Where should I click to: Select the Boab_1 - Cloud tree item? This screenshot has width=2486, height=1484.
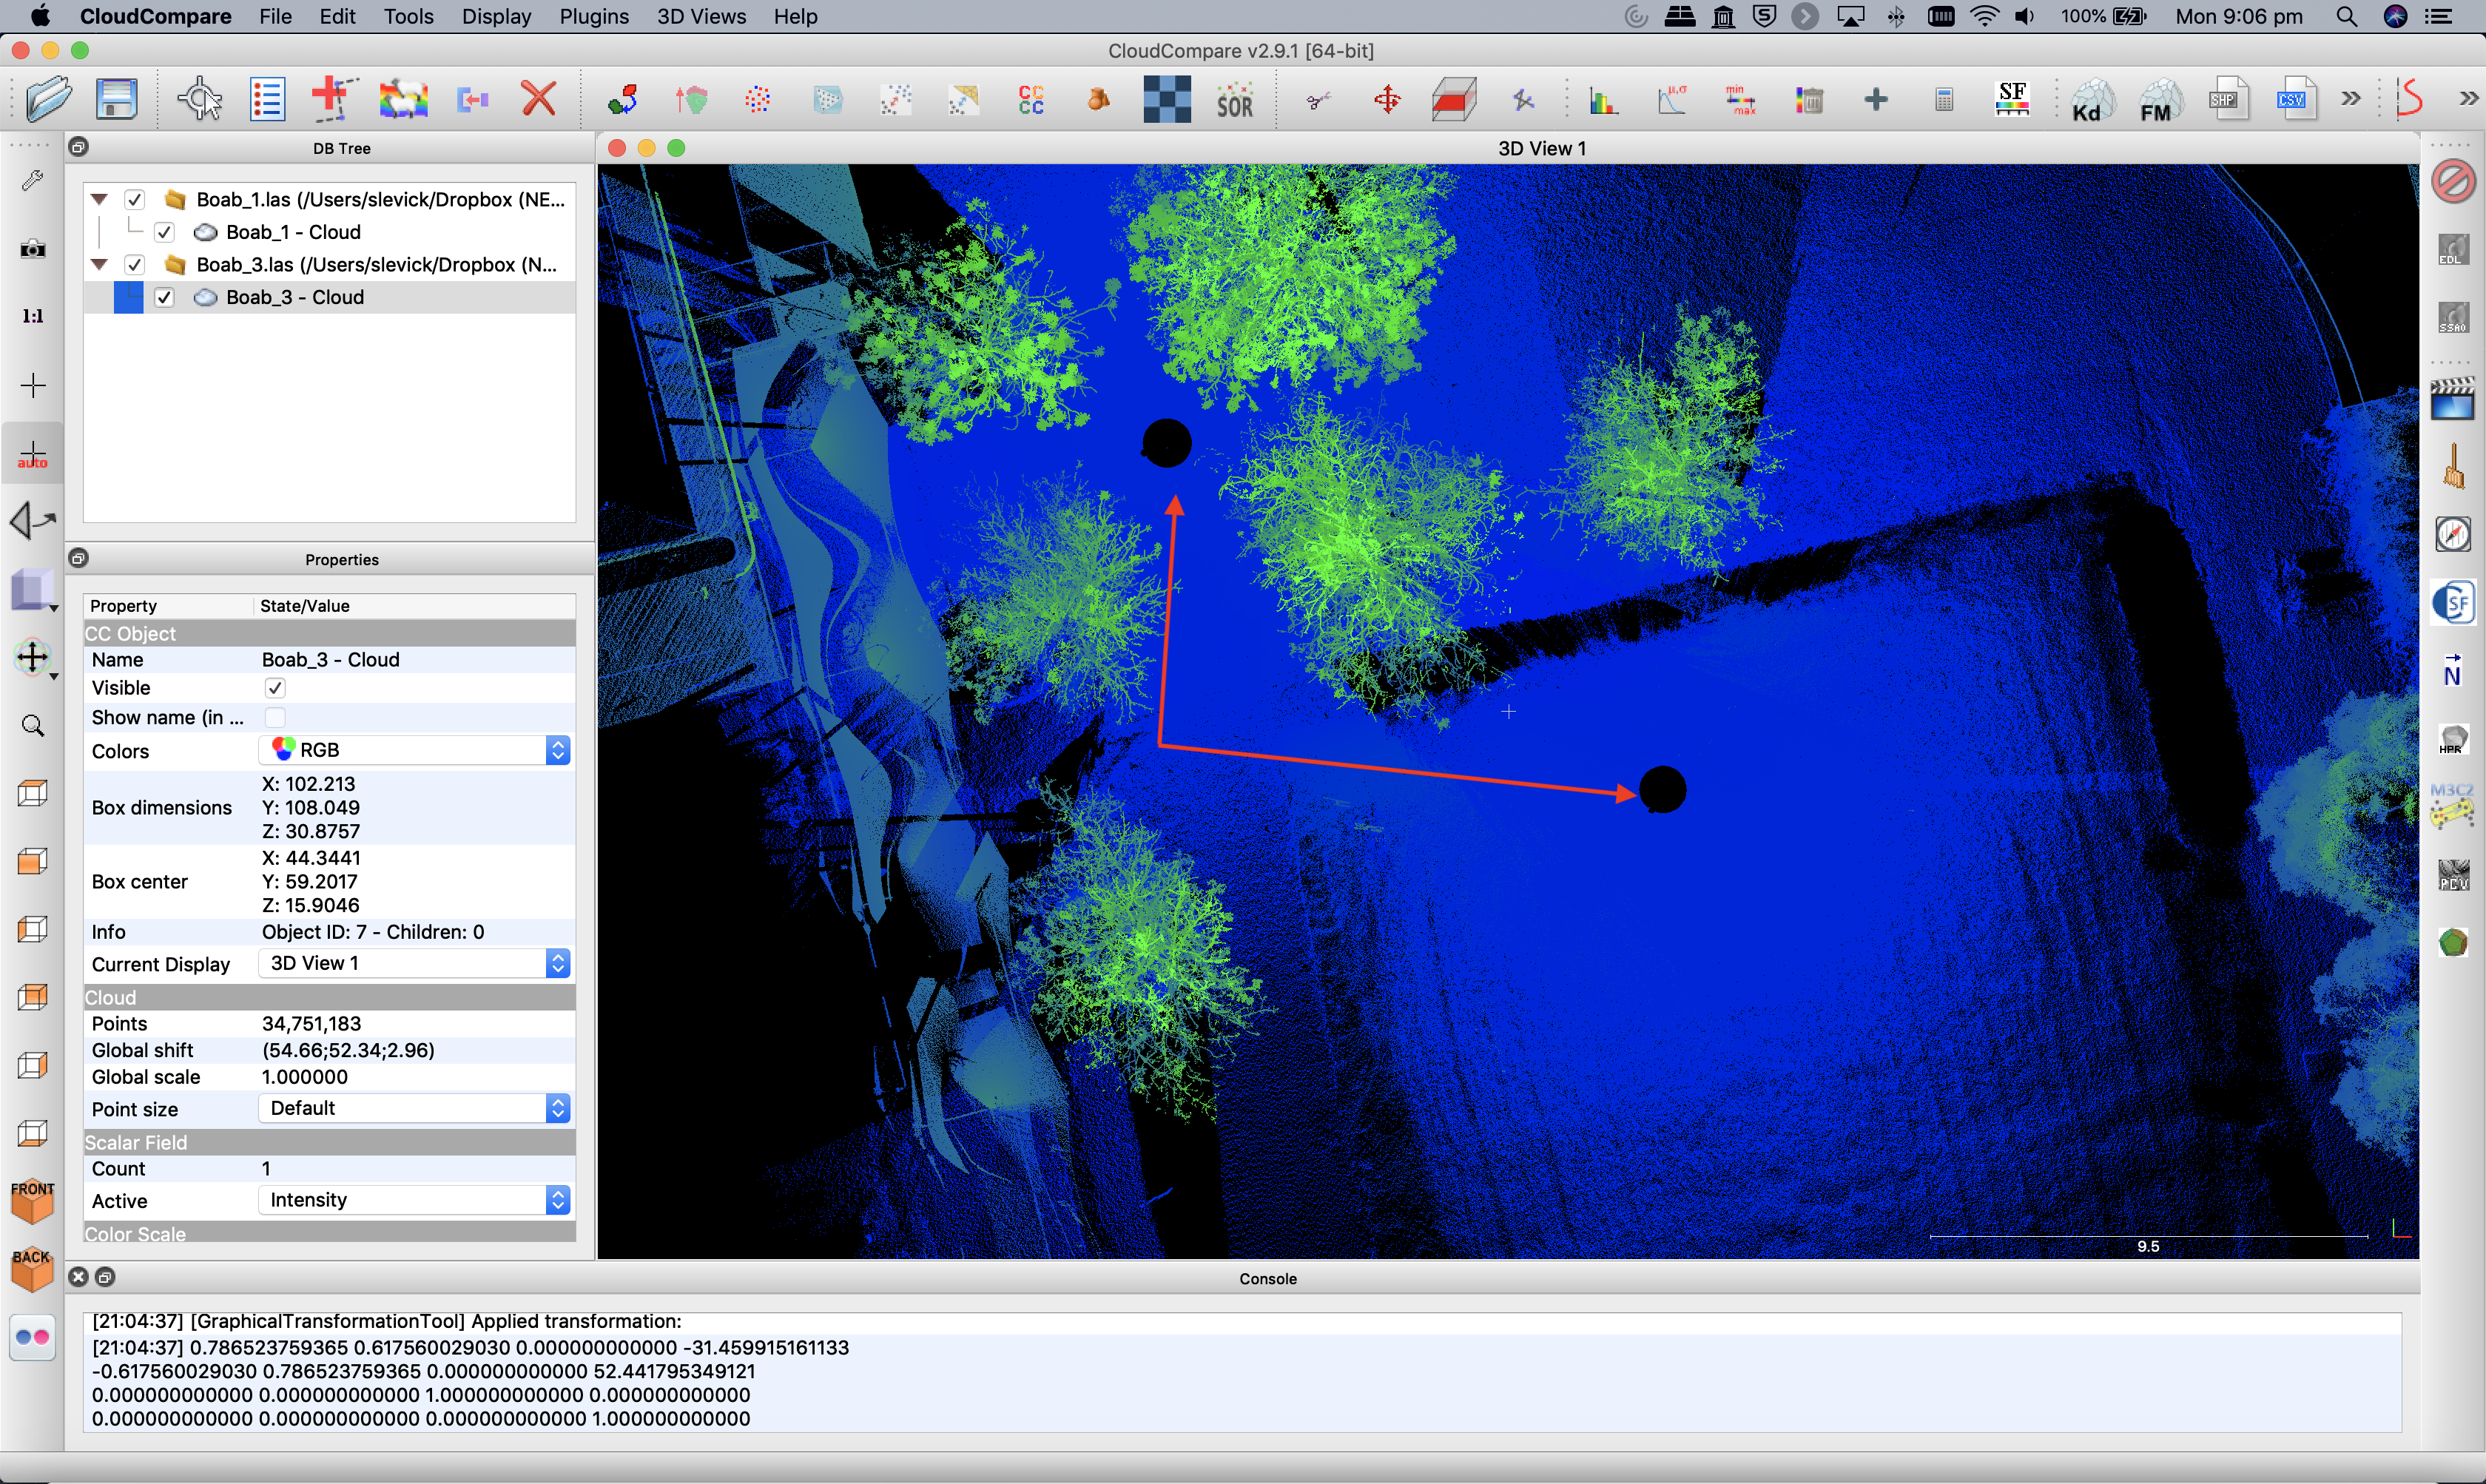[x=292, y=232]
